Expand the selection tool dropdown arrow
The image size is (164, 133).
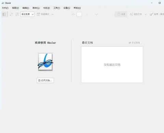point(146,14)
